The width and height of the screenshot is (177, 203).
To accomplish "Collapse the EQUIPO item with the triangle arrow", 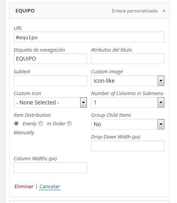I will pyautogui.click(x=164, y=11).
